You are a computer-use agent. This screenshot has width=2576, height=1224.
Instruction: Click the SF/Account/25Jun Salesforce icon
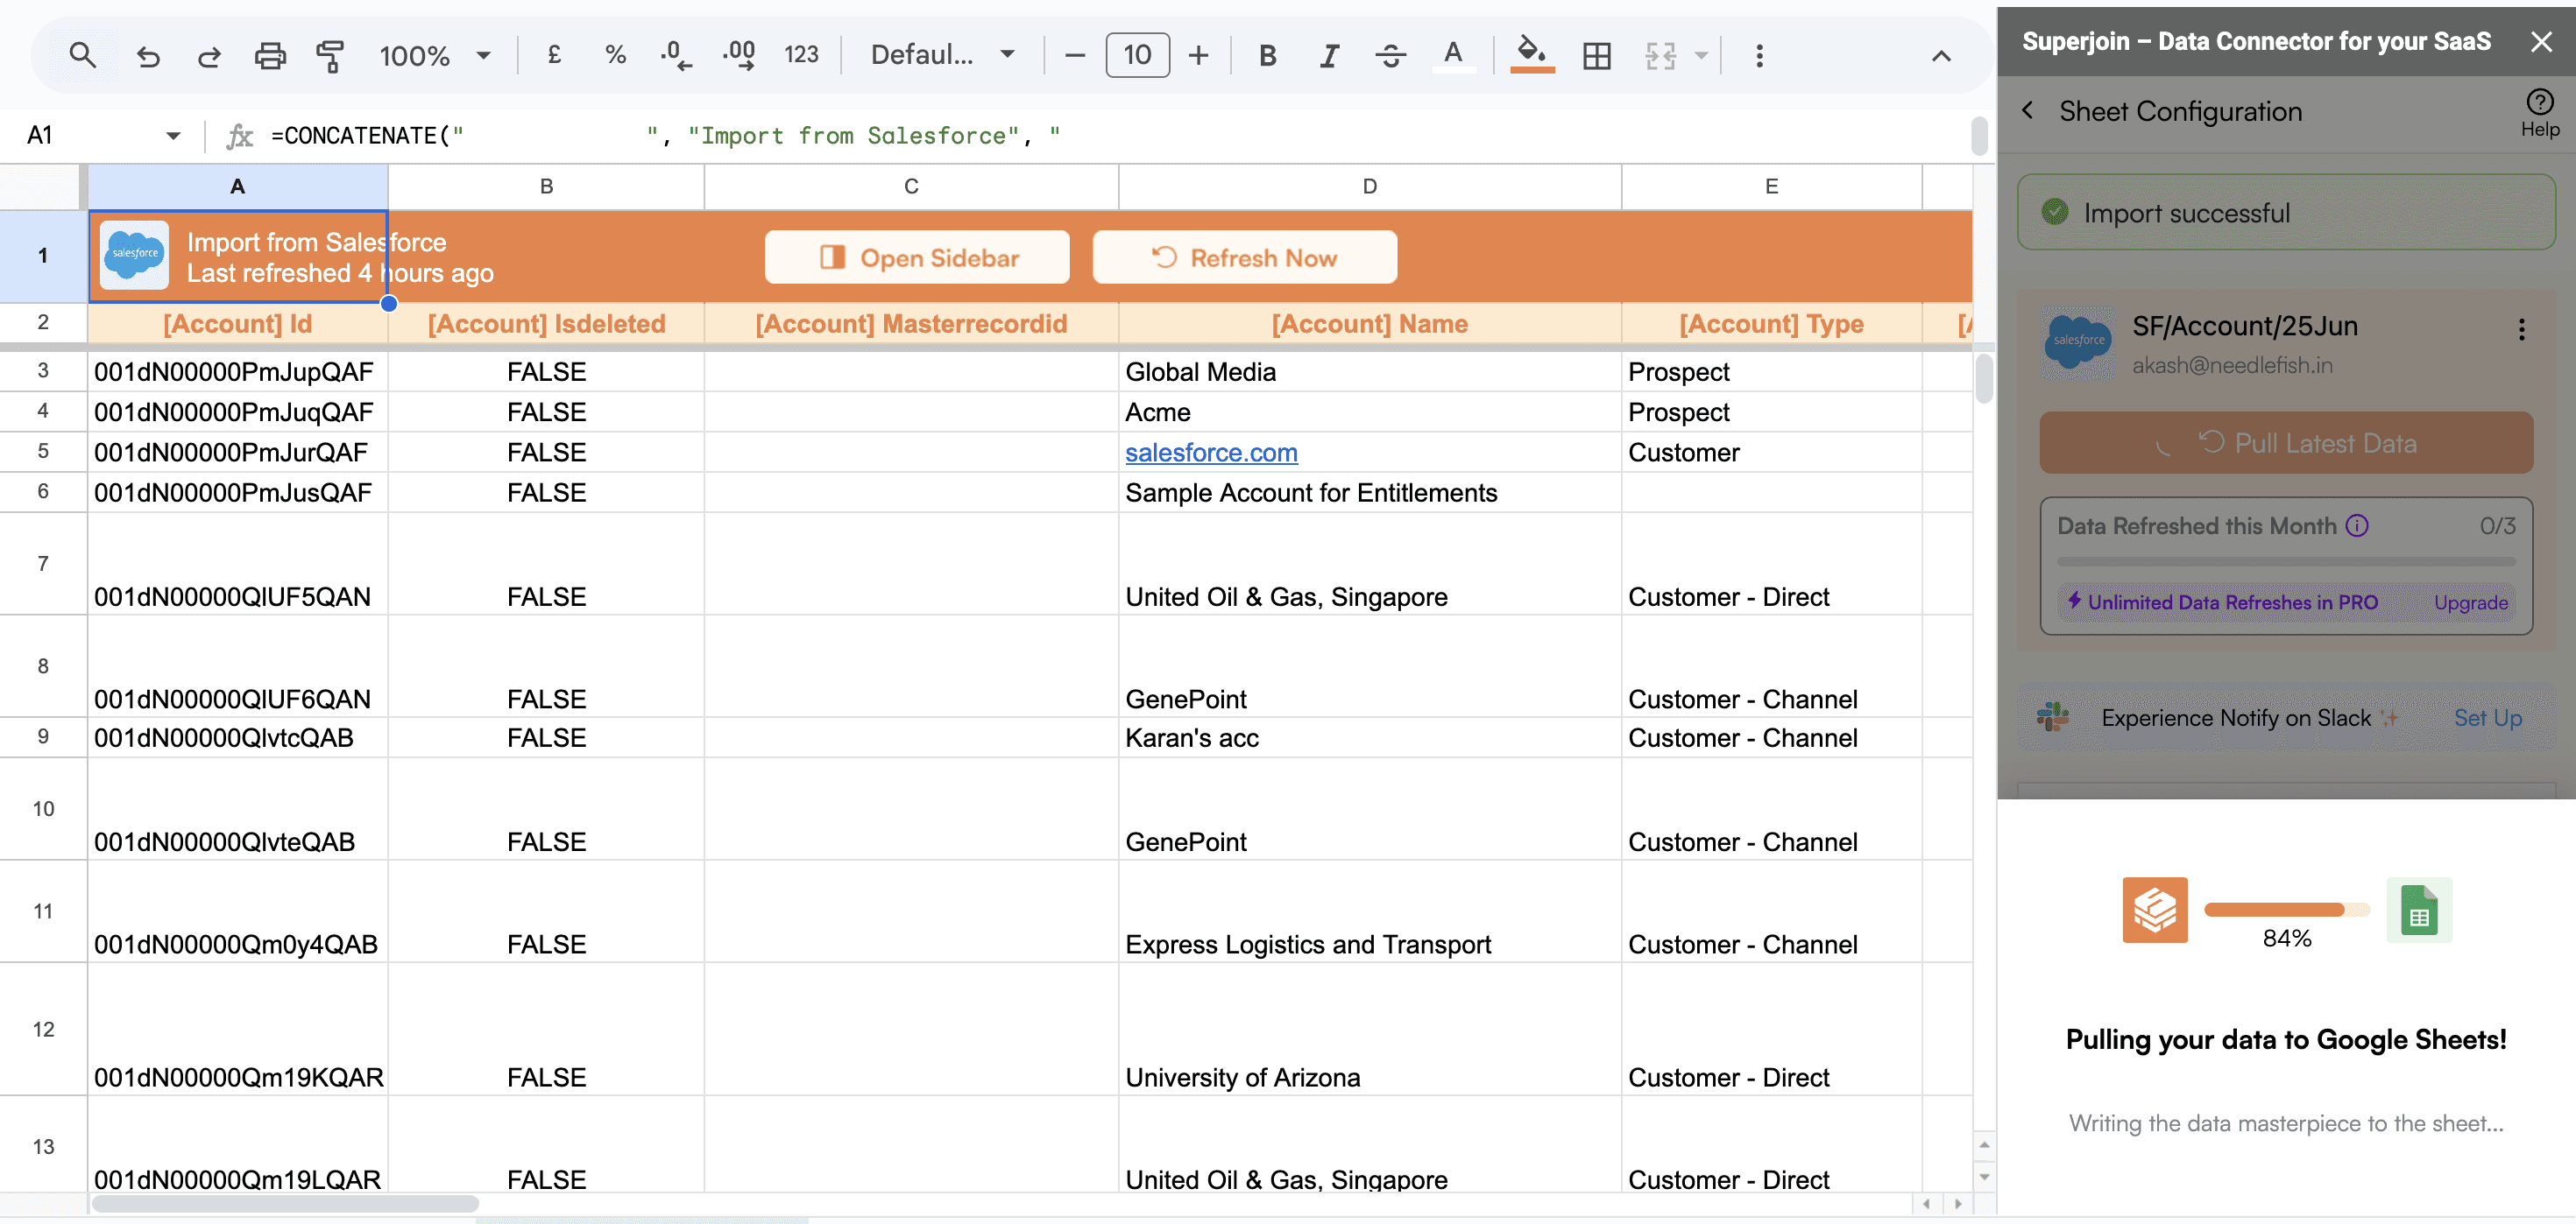(x=2078, y=341)
